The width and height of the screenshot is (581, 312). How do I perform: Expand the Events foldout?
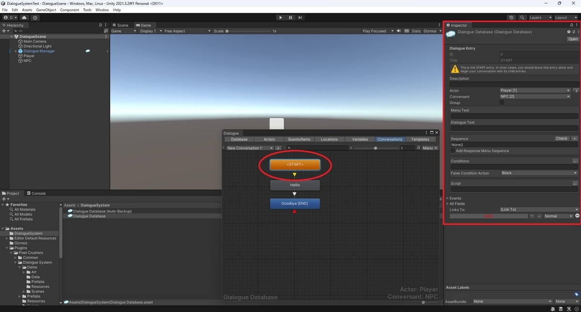click(x=447, y=198)
